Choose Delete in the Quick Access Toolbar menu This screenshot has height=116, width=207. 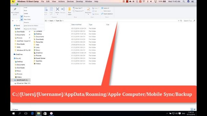26,14
